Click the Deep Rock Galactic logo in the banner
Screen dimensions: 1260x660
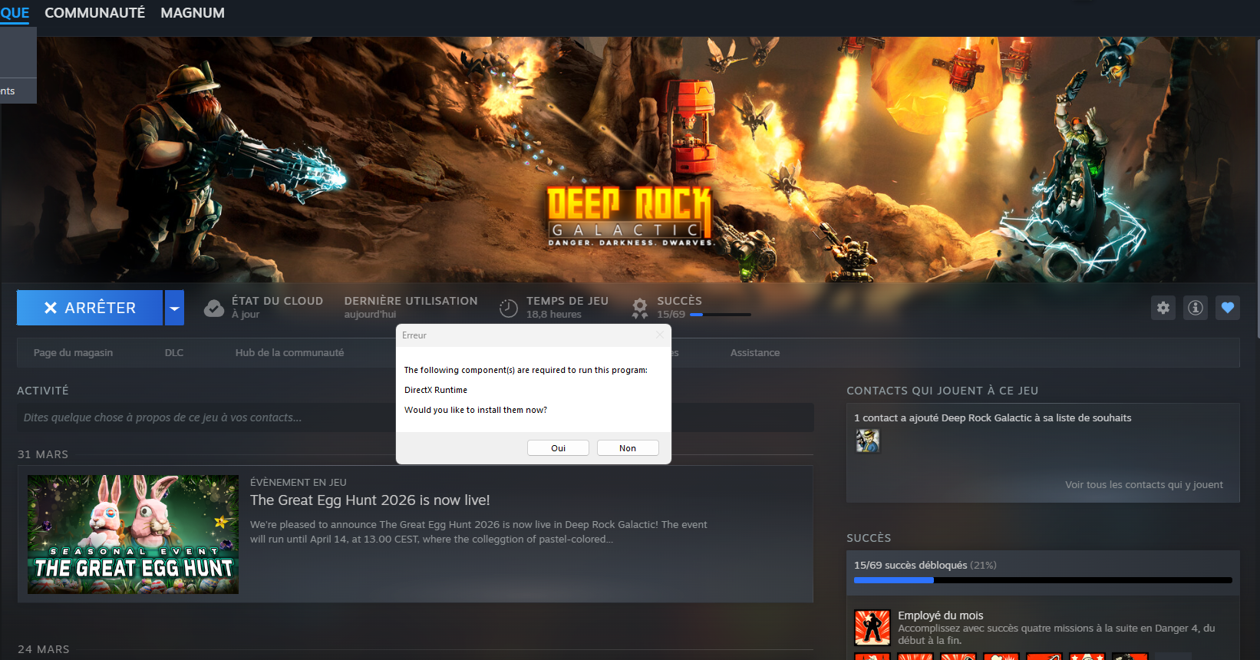click(x=629, y=216)
